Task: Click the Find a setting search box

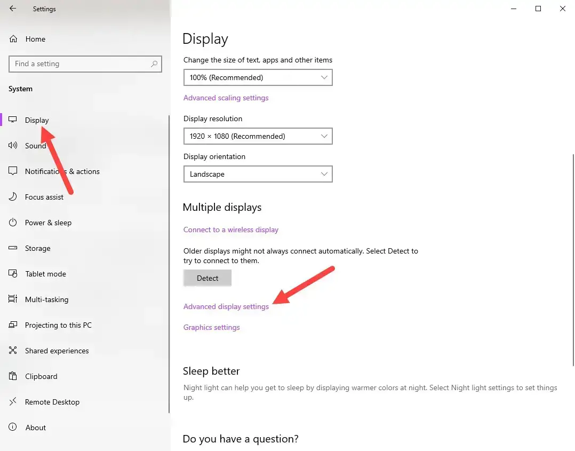Action: pos(85,64)
